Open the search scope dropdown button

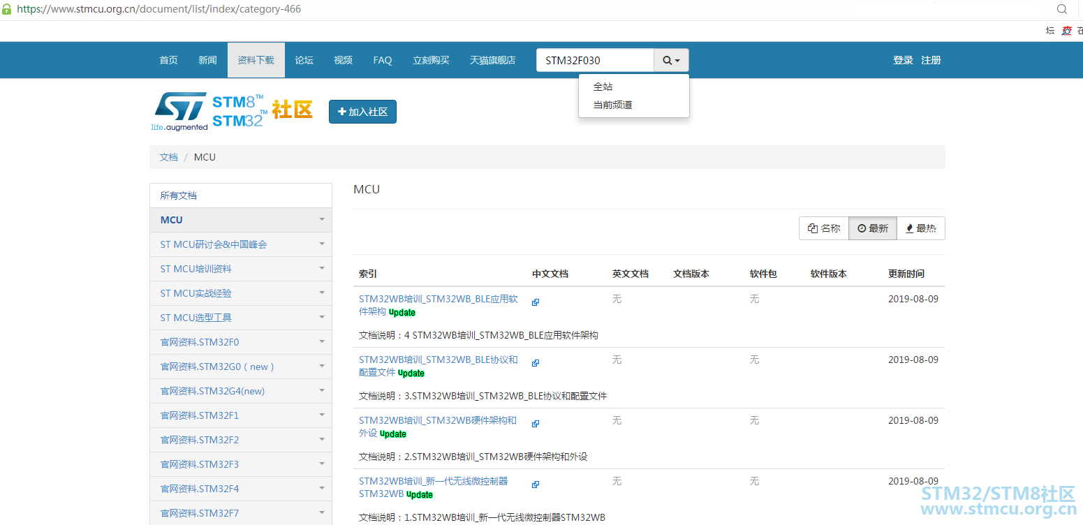671,60
